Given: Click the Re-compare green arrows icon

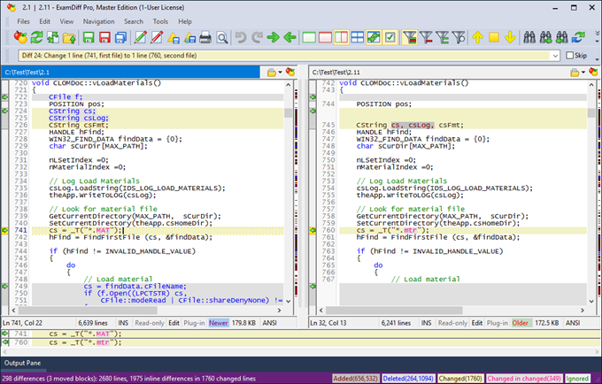Looking at the screenshot, I should [36, 38].
